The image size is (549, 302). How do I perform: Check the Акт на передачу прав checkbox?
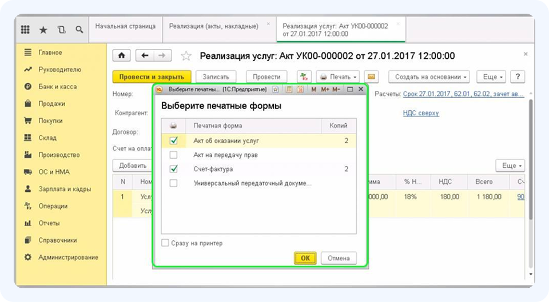174,155
